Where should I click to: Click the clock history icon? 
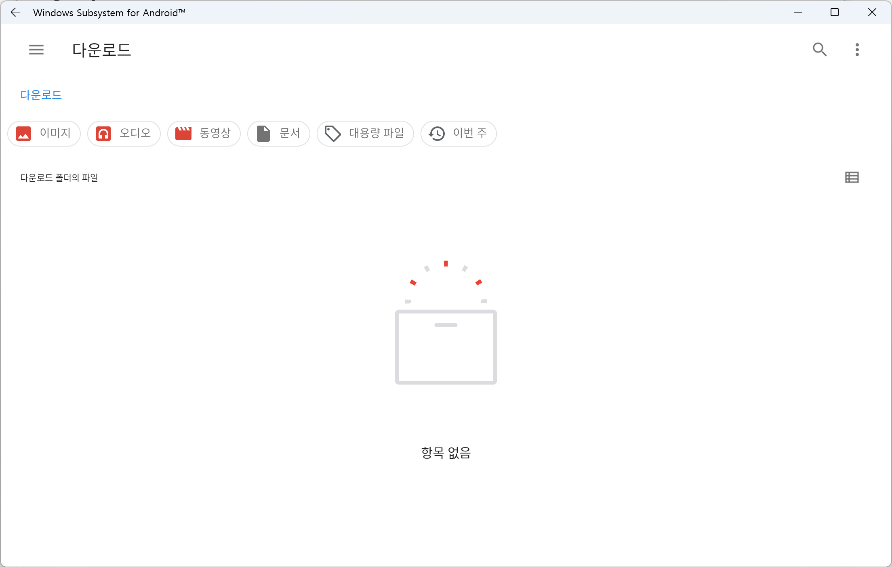click(437, 134)
